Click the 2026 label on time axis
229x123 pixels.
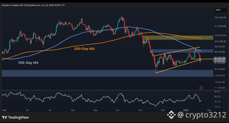click(186, 110)
